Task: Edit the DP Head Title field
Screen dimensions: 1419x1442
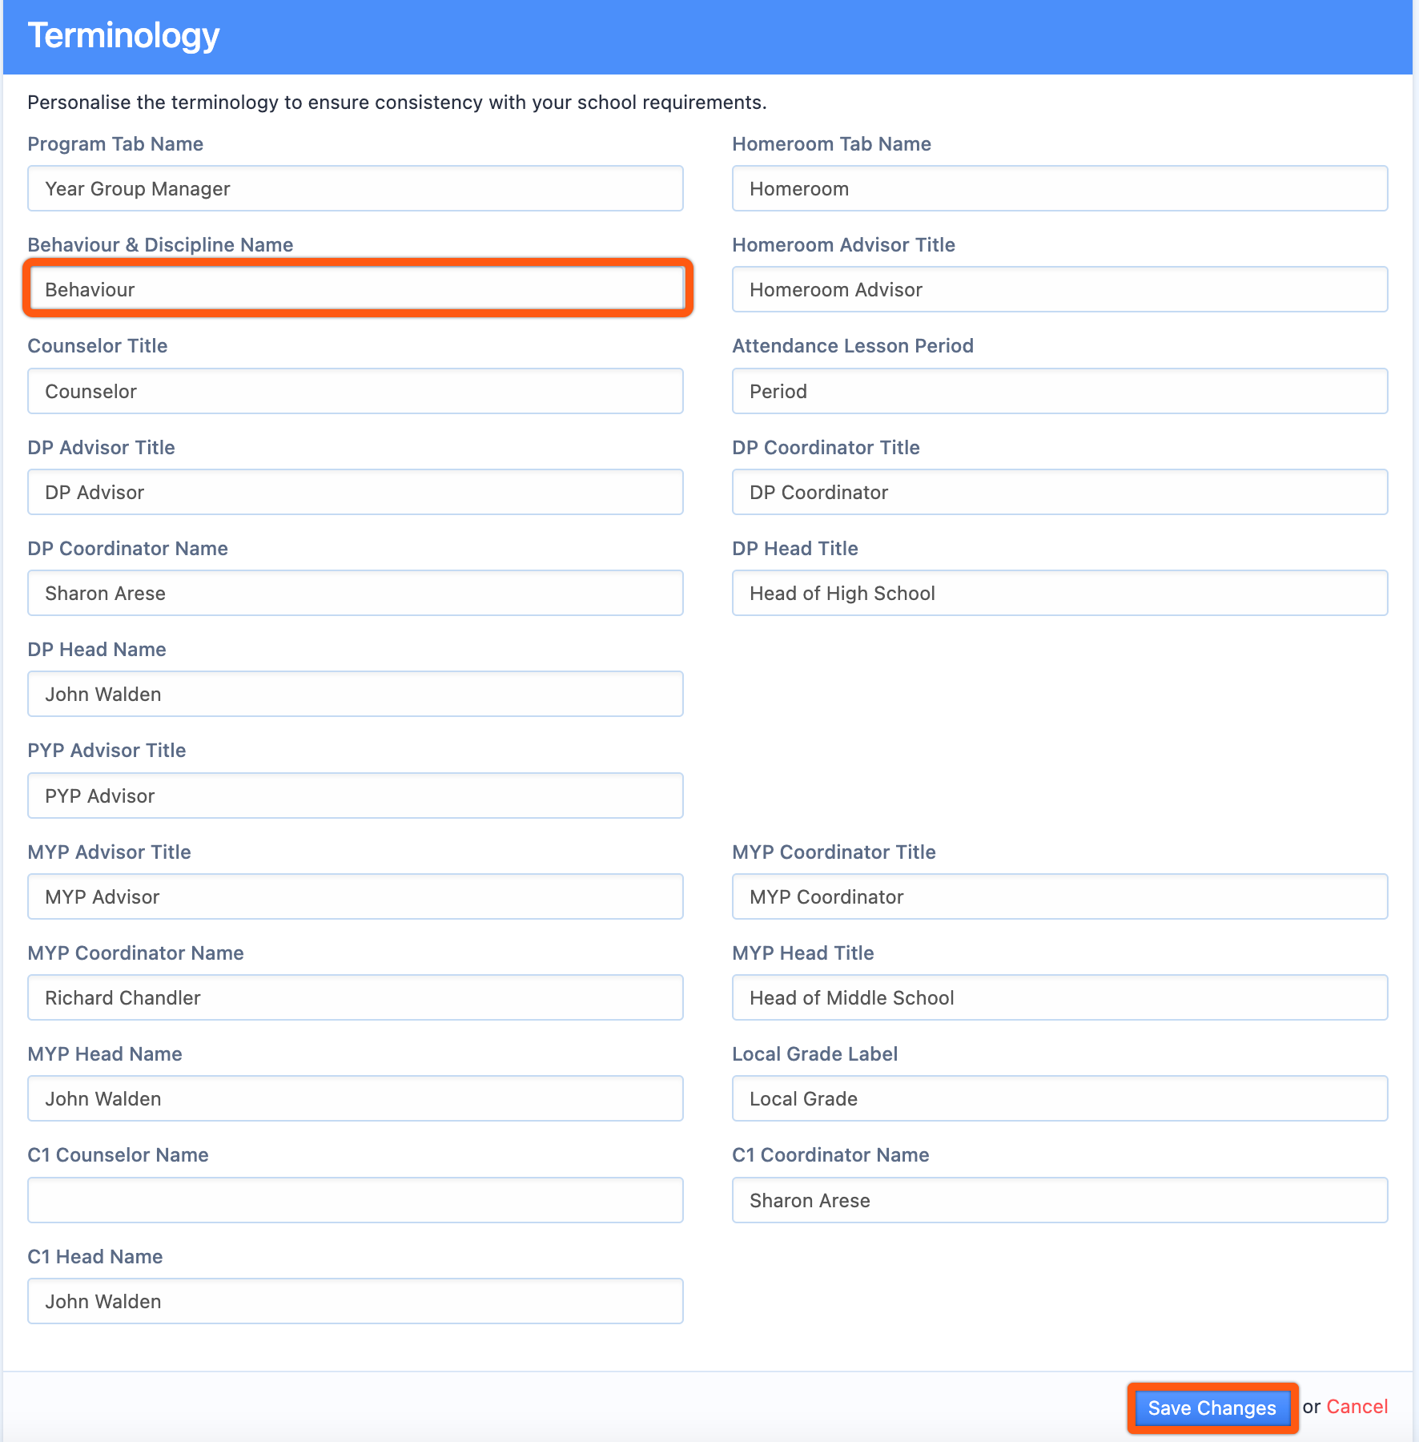Action: click(1059, 593)
